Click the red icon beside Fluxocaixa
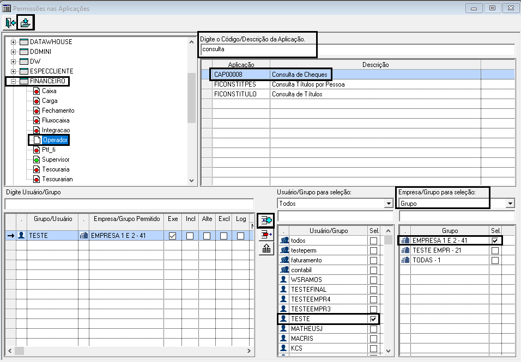Viewport: 521px width, 362px height. pos(37,120)
